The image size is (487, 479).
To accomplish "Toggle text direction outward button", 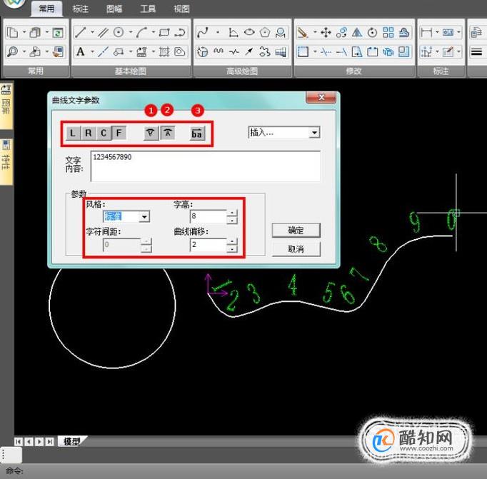I will point(168,133).
